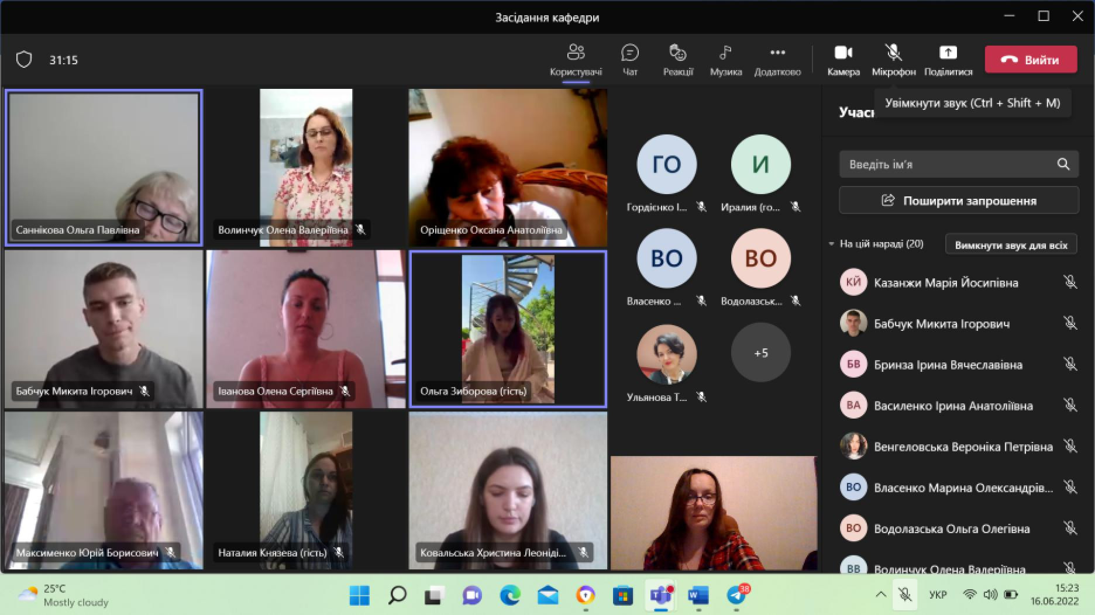Select participant Бринза Ірина Вячеславівна in list
This screenshot has height=615, width=1095.
[x=959, y=364]
